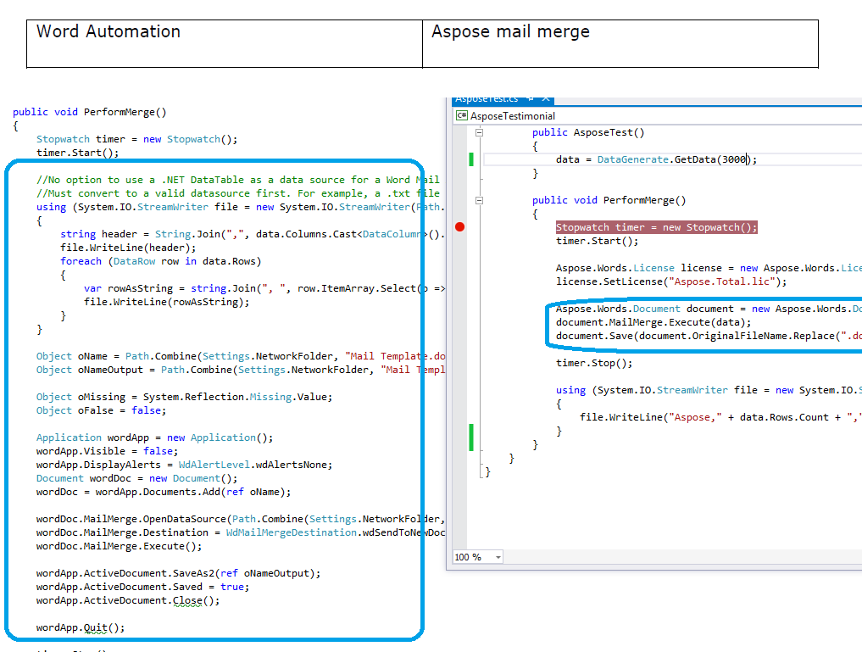Click wordApp.Quit(); line
862x652 pixels.
[81, 627]
